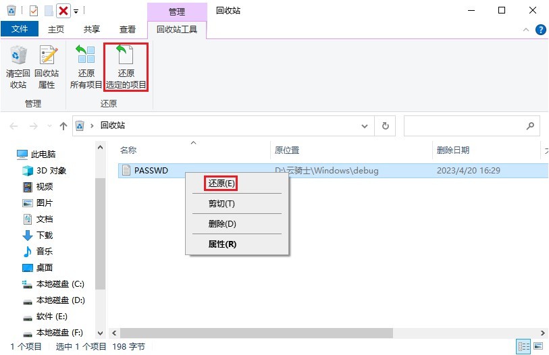
Task: Click the search magnifier icon
Action: (531, 126)
